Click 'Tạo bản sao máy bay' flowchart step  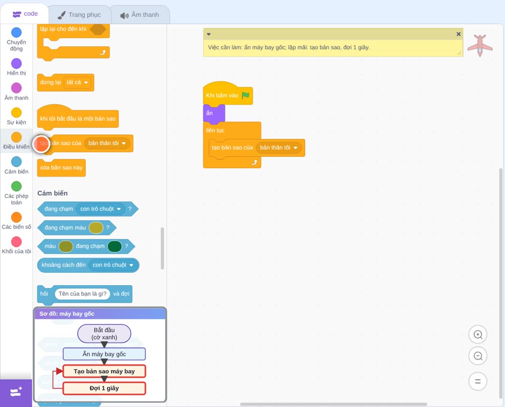(104, 371)
